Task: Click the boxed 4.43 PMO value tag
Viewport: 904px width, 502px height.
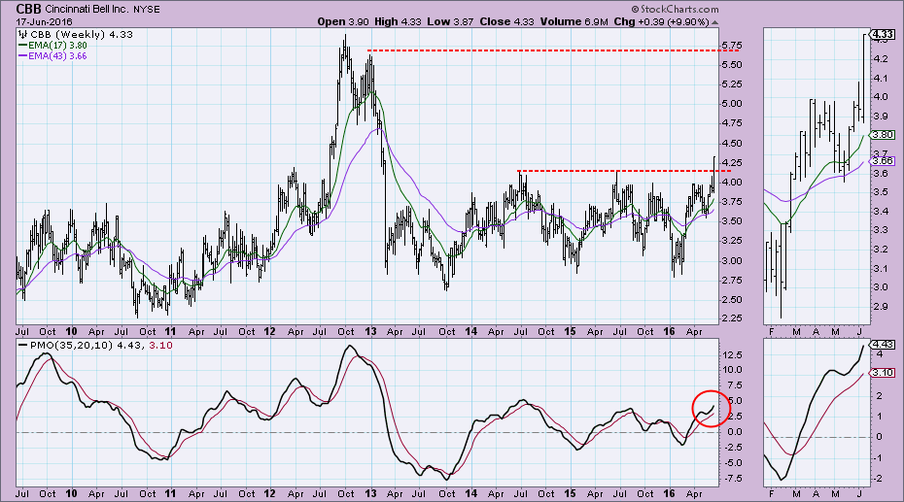Action: [x=881, y=345]
